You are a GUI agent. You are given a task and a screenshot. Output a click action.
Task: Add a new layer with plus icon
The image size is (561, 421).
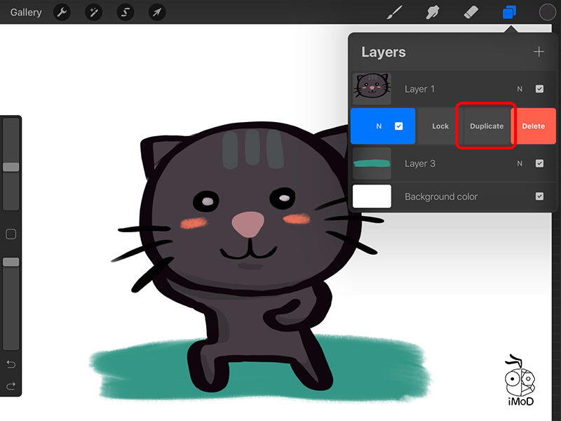[539, 52]
